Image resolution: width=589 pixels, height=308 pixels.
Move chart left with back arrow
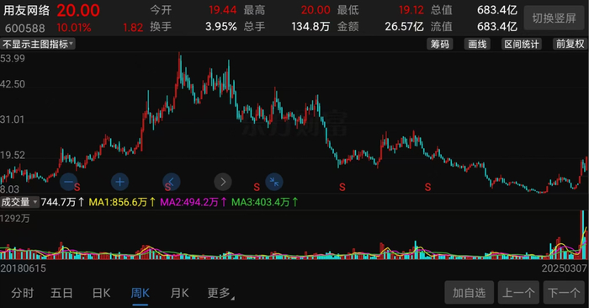coord(172,182)
